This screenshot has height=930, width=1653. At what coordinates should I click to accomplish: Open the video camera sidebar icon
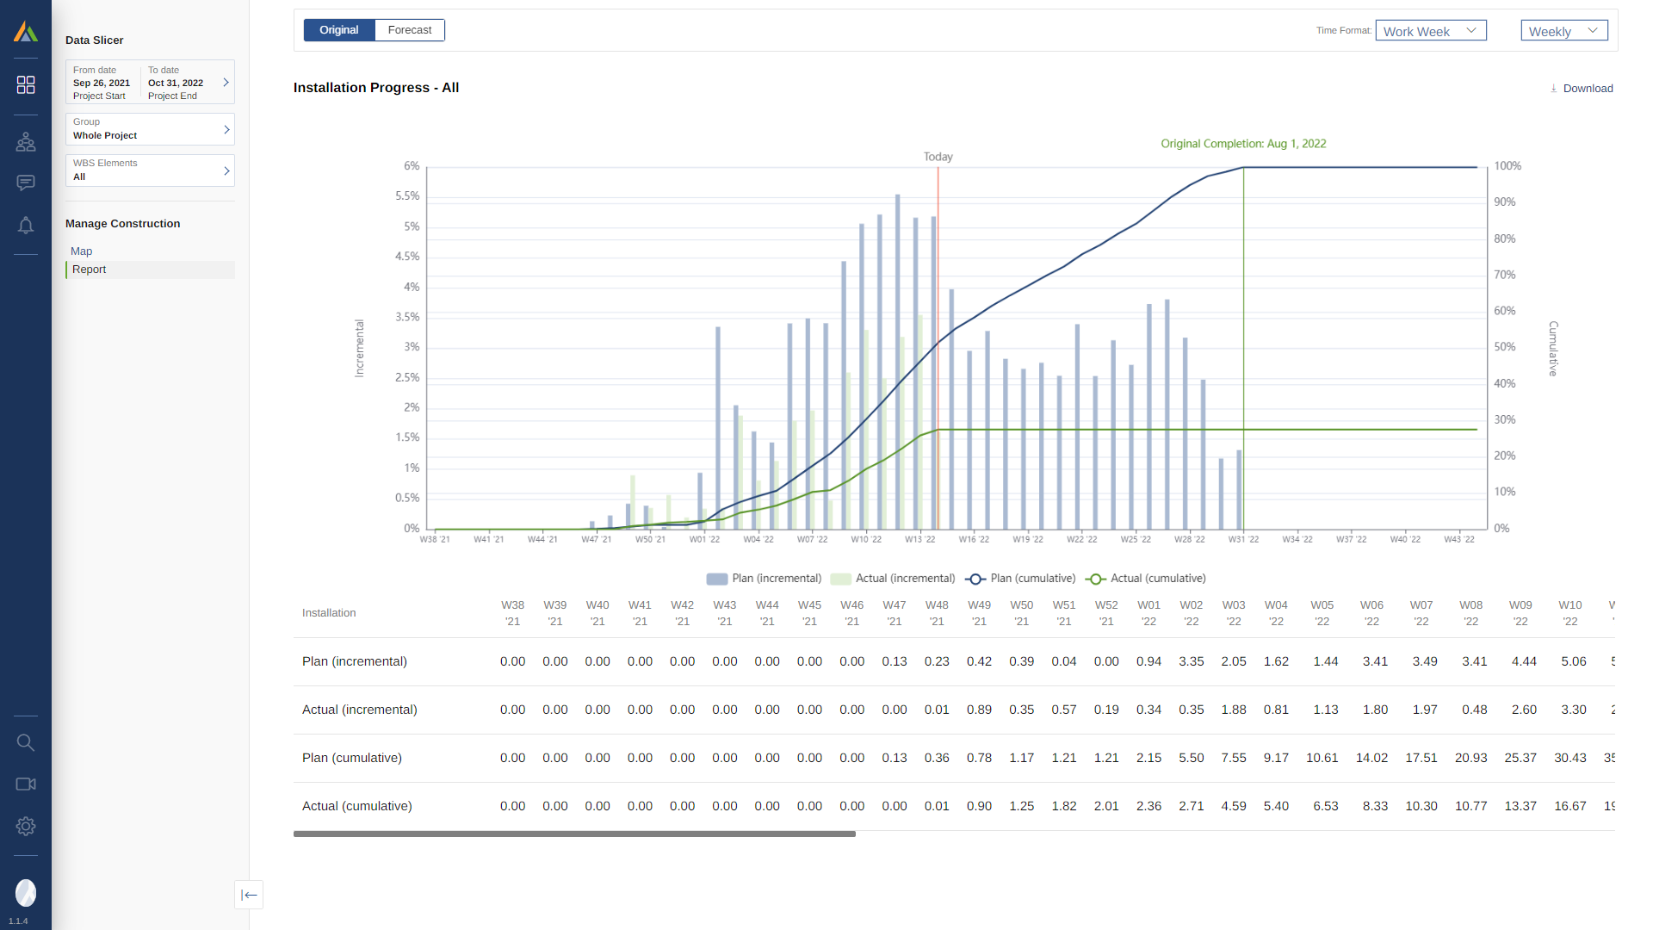(x=26, y=784)
